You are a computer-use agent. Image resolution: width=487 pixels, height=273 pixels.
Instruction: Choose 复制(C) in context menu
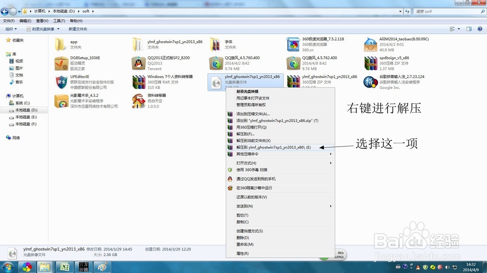click(281, 222)
